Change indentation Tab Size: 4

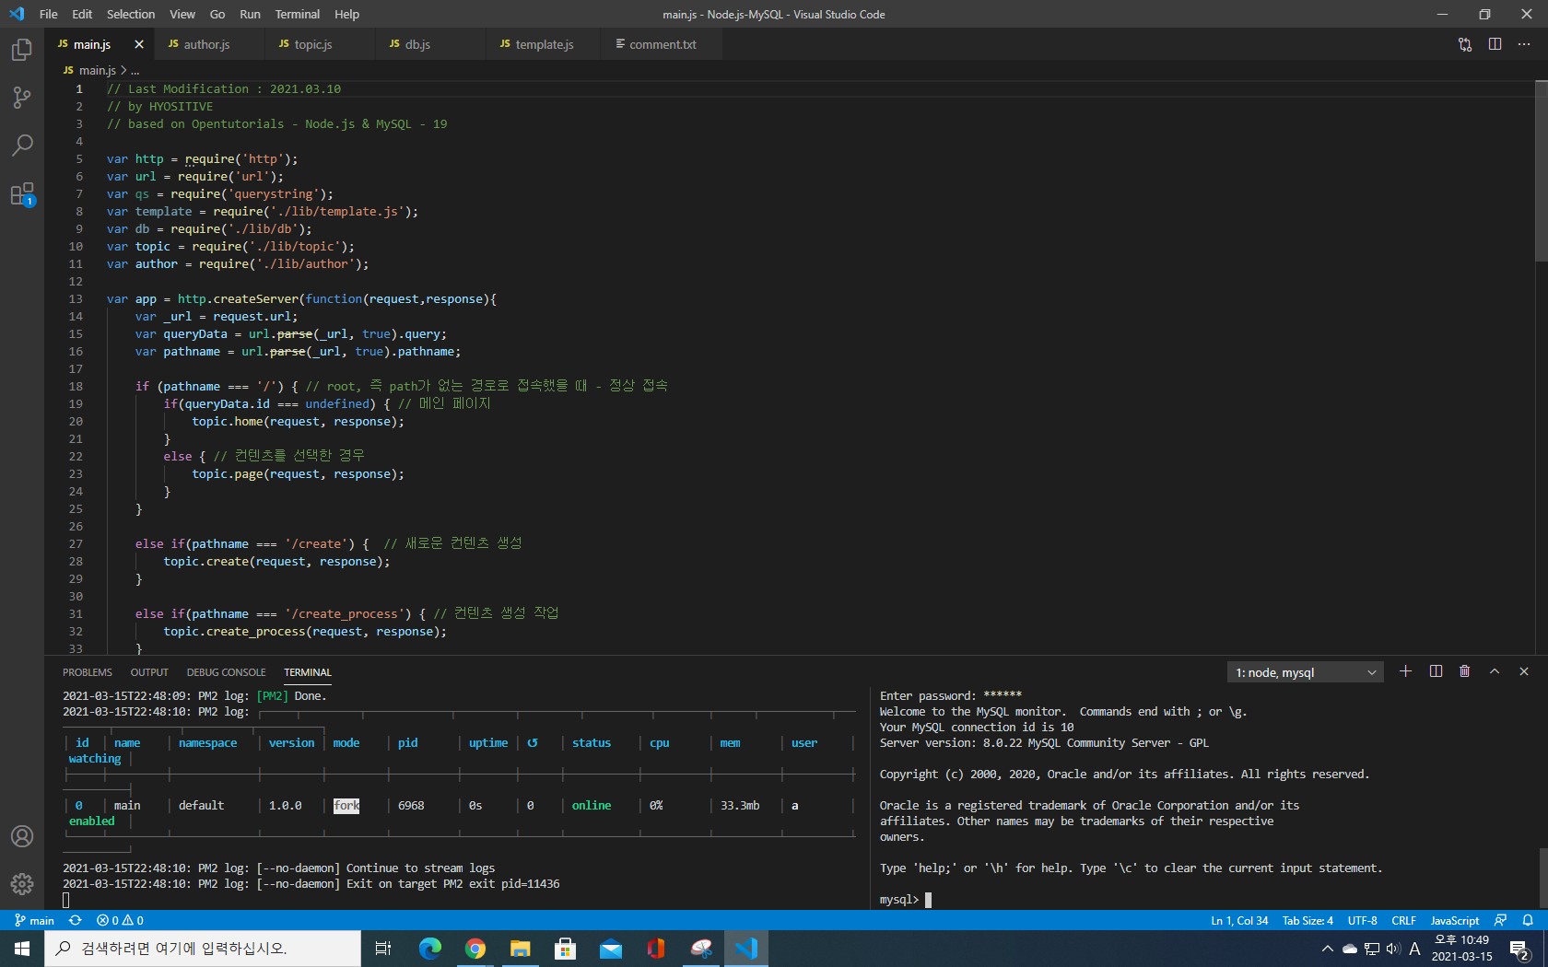[x=1308, y=920]
